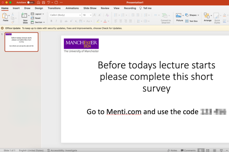The width and height of the screenshot is (229, 152).
Task: Toggle Underline formatting
Action: tap(61, 21)
